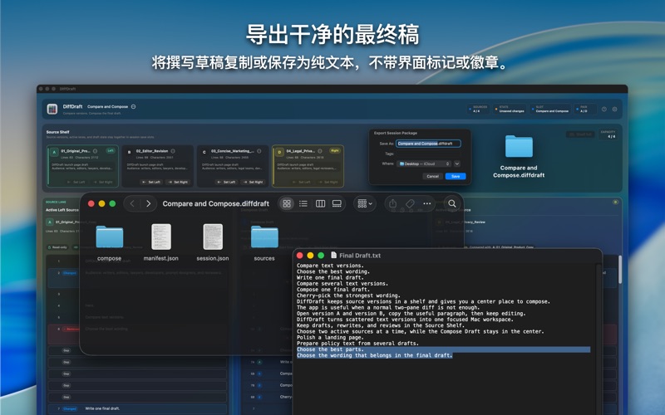Click the Tags field in export dialog
This screenshot has height=415, width=665.
coord(428,154)
